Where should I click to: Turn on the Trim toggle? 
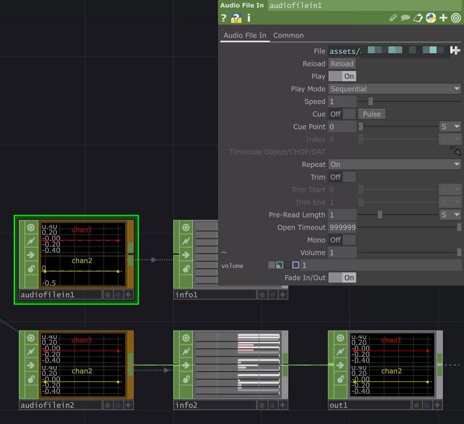(x=349, y=177)
